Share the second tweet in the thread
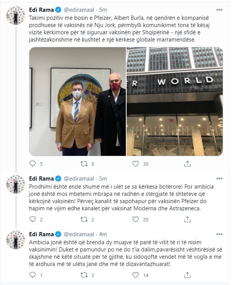Screen dimensions: 238x285 (187, 219)
